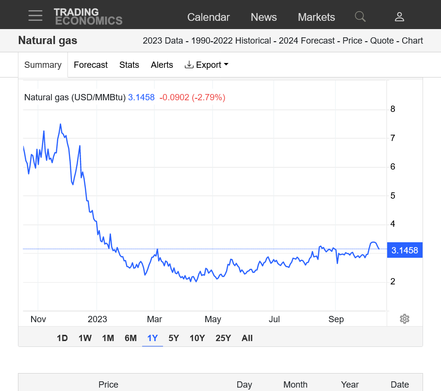Select the Alerts tab
Image resolution: width=441 pixels, height=391 pixels.
(x=162, y=65)
